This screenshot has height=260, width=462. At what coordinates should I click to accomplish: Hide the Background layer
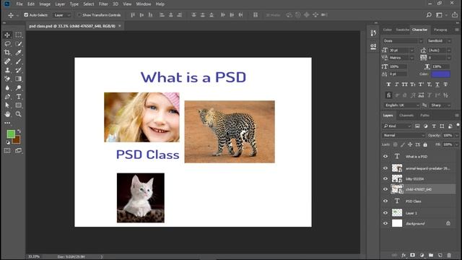pyautogui.click(x=385, y=223)
